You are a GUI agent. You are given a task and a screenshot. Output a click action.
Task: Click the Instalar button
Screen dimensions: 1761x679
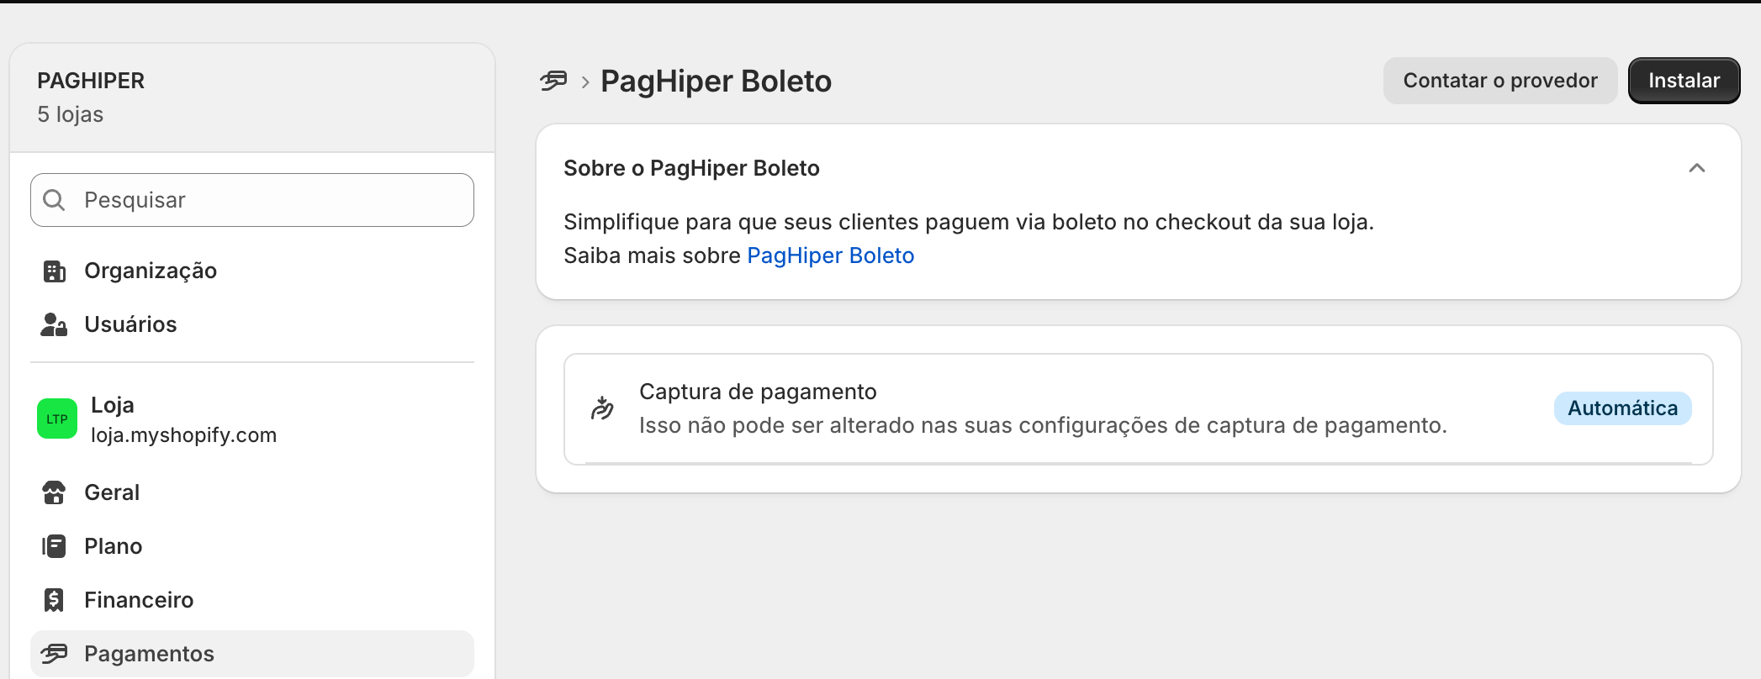[x=1684, y=81]
